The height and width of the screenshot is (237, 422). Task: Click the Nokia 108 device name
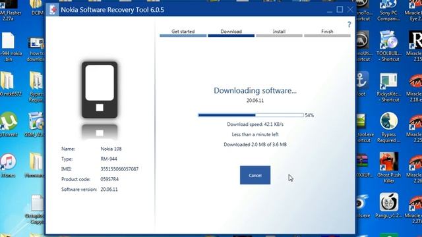[x=111, y=149]
